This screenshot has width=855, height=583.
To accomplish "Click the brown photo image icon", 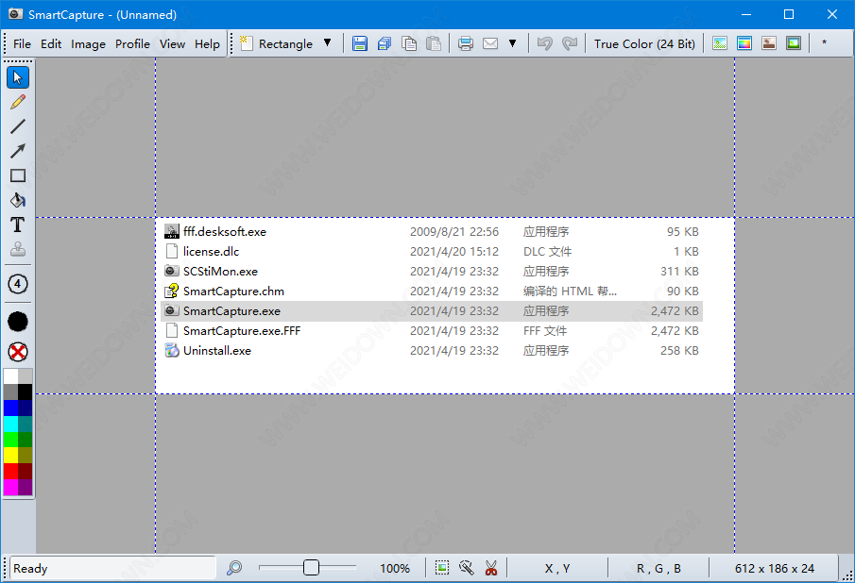I will click(x=769, y=43).
